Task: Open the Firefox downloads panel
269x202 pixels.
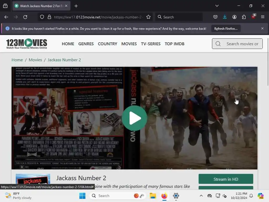Action: click(225, 17)
